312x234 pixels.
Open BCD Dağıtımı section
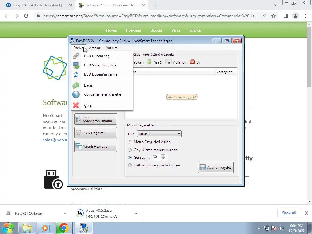point(95,133)
